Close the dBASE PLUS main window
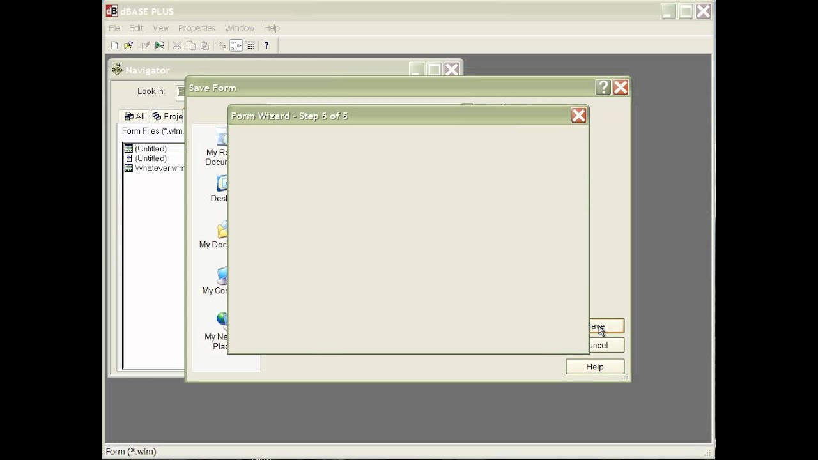Image resolution: width=818 pixels, height=460 pixels. click(x=704, y=11)
